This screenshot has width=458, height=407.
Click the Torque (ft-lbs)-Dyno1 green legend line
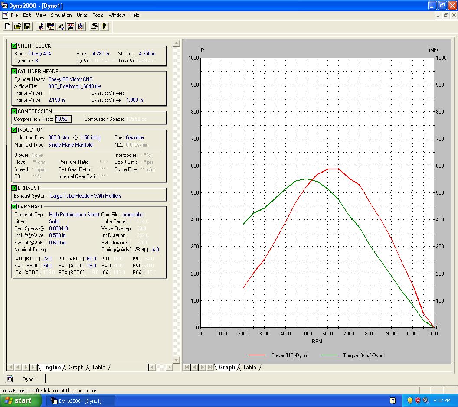click(x=329, y=355)
